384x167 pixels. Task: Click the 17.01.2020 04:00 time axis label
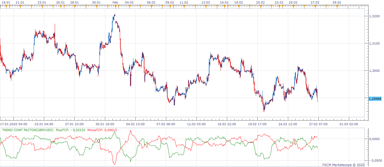pyautogui.click(x=14, y=124)
